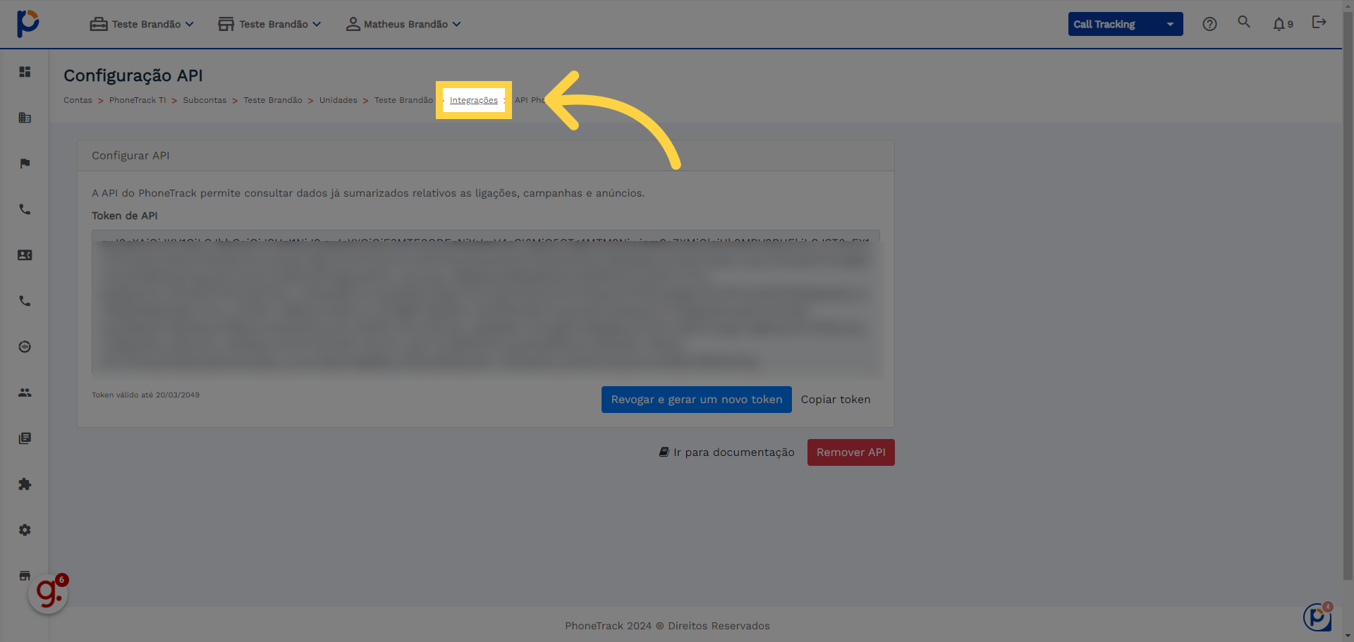1354x642 pixels.
Task: Open the Matheus Brandão user dropdown
Action: coord(403,24)
